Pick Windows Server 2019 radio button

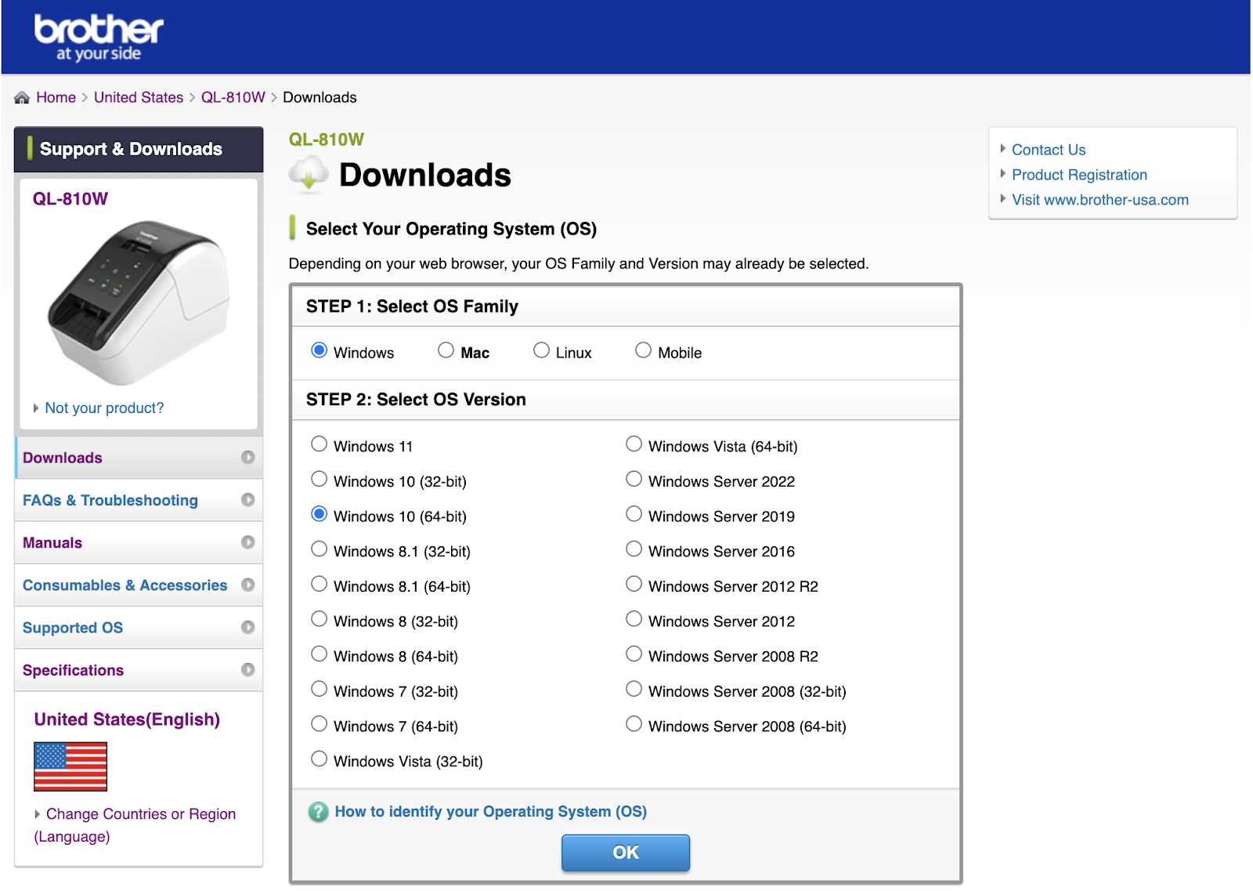[x=634, y=514]
